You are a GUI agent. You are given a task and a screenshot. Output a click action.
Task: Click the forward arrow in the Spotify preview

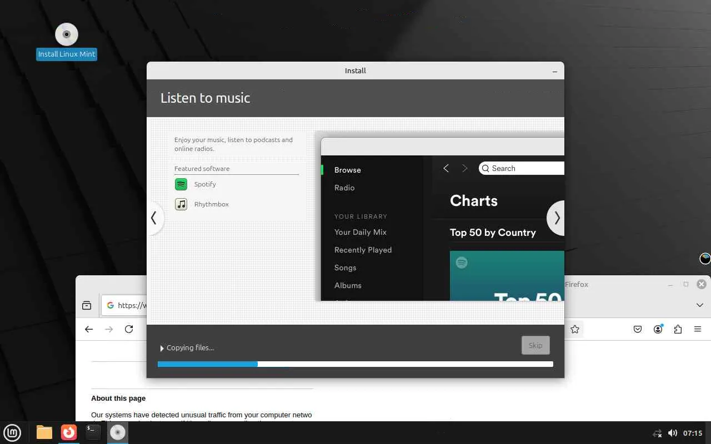click(465, 168)
